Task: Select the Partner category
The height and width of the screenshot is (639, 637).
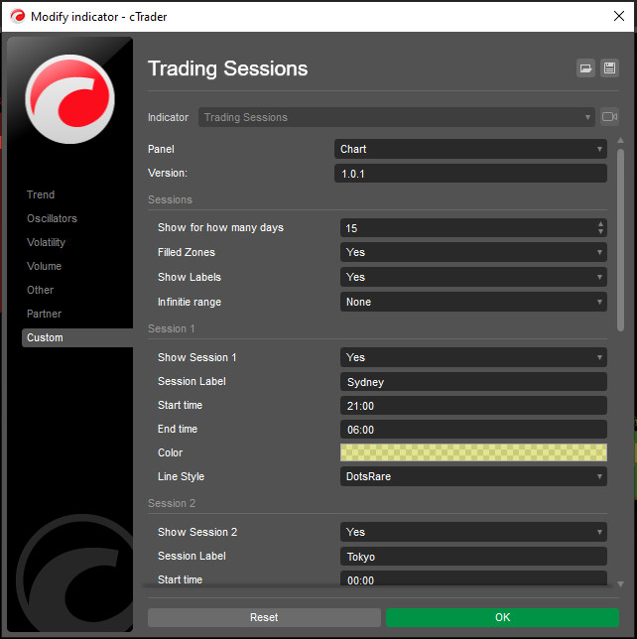Action: pyautogui.click(x=44, y=314)
